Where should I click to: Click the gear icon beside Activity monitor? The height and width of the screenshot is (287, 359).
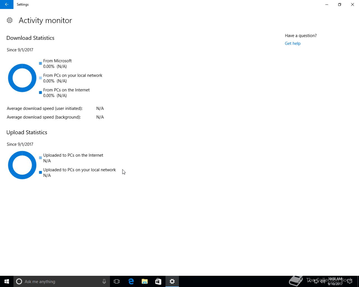pos(10,20)
